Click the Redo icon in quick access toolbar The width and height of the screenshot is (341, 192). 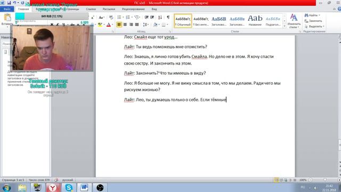(x=22, y=3)
